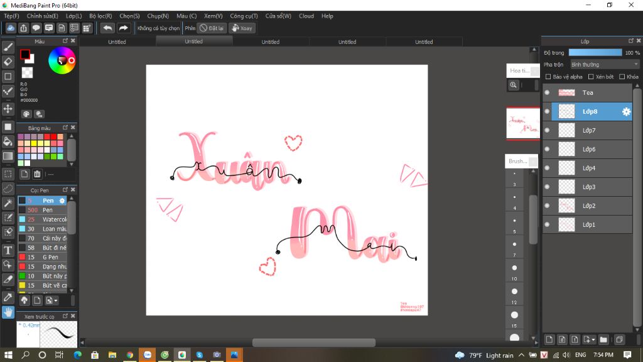Select the G Pen brush
This screenshot has width=643, height=362.
click(42, 257)
